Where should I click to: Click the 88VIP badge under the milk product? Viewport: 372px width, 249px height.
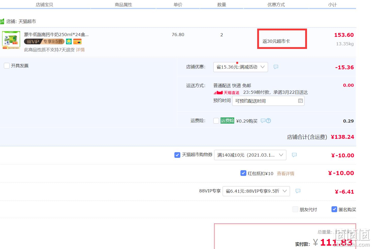point(44,41)
